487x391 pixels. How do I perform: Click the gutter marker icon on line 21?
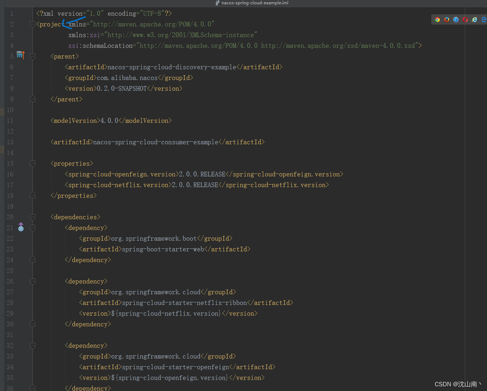[x=21, y=227]
